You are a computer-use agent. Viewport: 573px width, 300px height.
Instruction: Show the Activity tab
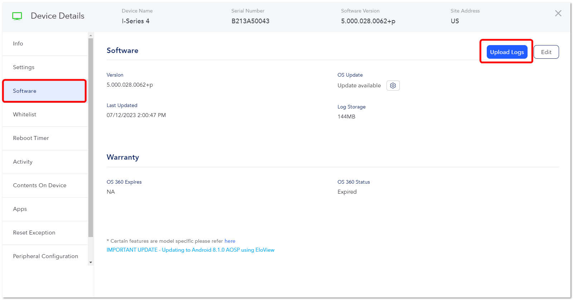click(45, 162)
